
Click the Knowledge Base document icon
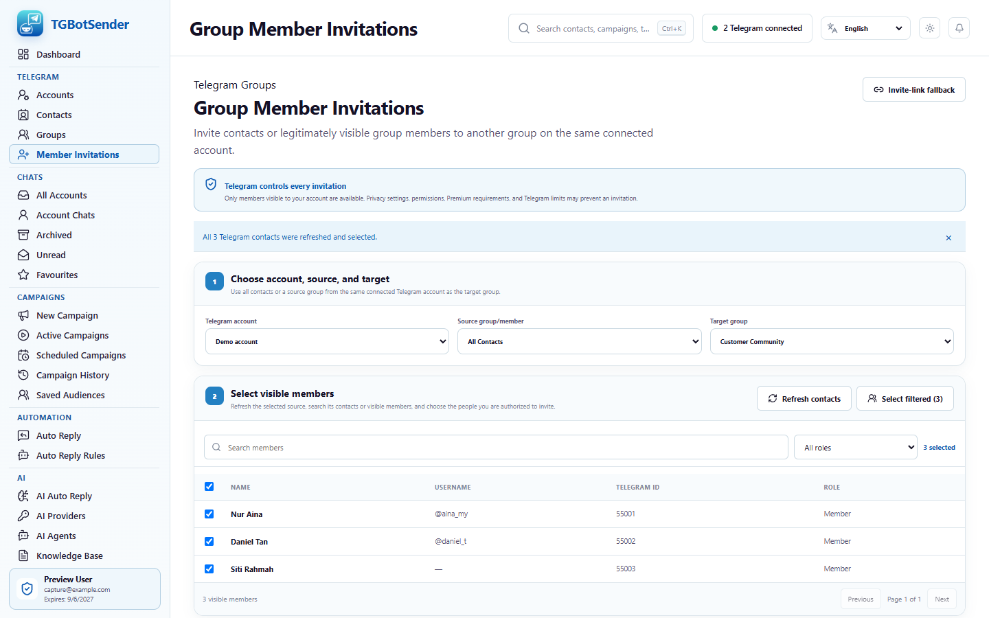coord(23,556)
